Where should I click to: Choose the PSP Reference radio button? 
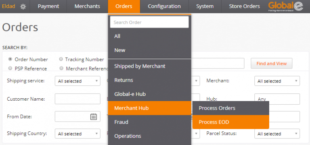(x=10, y=68)
